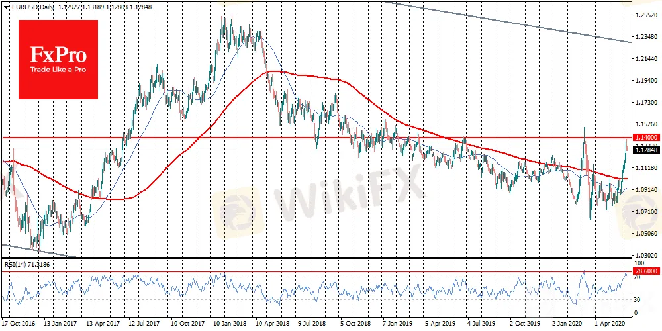Click the 1.25520 price axis label

pyautogui.click(x=645, y=15)
